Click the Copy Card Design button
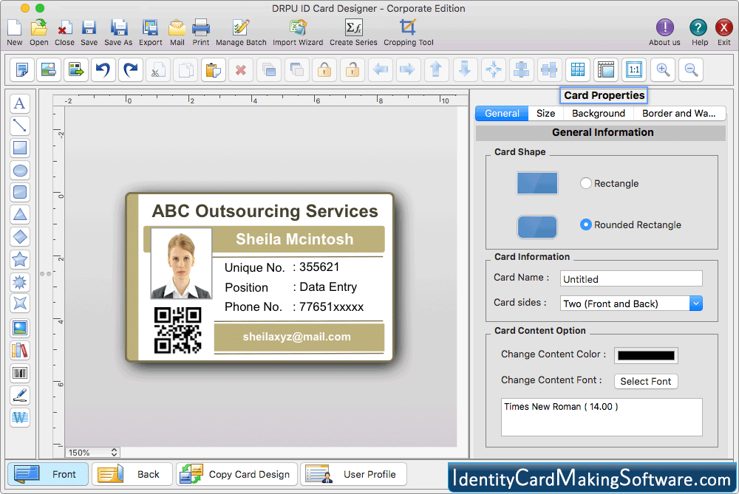 point(237,474)
